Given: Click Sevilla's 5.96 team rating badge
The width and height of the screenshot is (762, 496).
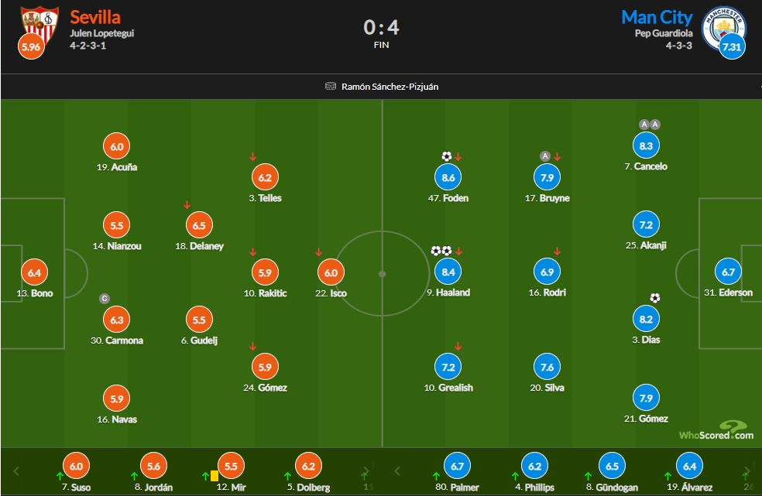Looking at the screenshot, I should 31,46.
